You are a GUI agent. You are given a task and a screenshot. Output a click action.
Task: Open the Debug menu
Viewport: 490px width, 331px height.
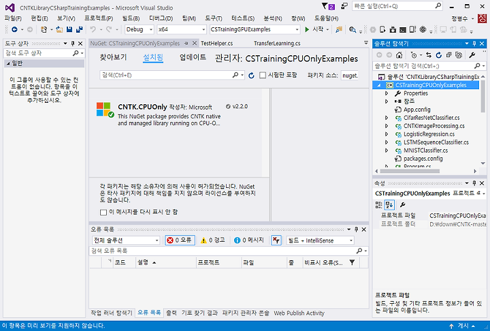[x=161, y=18]
